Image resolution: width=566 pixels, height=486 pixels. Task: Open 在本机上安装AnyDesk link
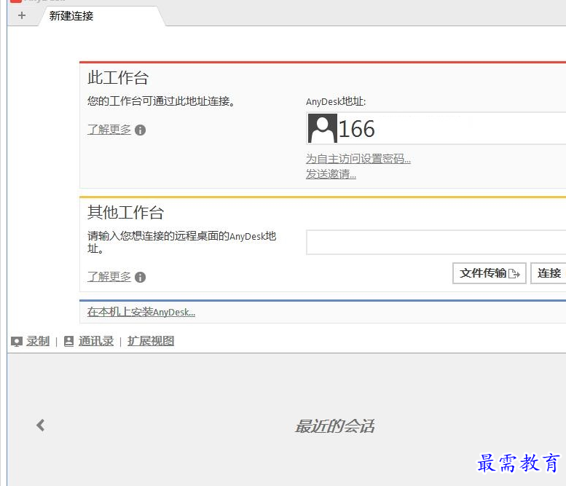pos(141,312)
